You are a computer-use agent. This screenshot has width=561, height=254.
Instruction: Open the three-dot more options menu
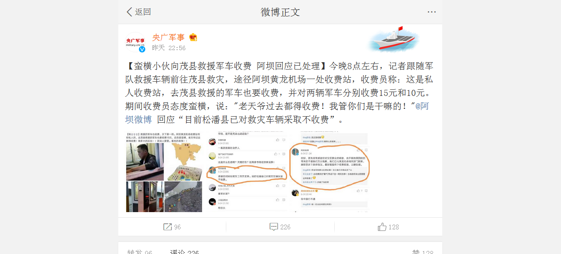(x=431, y=12)
